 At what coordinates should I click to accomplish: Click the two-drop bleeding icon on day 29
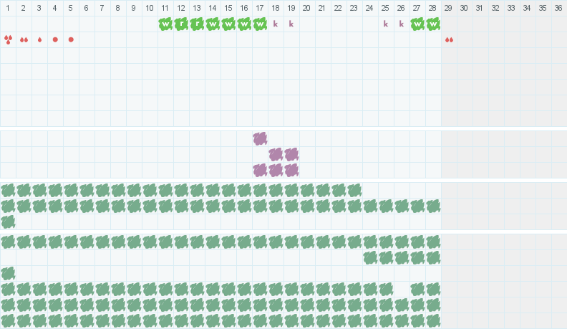coord(449,40)
